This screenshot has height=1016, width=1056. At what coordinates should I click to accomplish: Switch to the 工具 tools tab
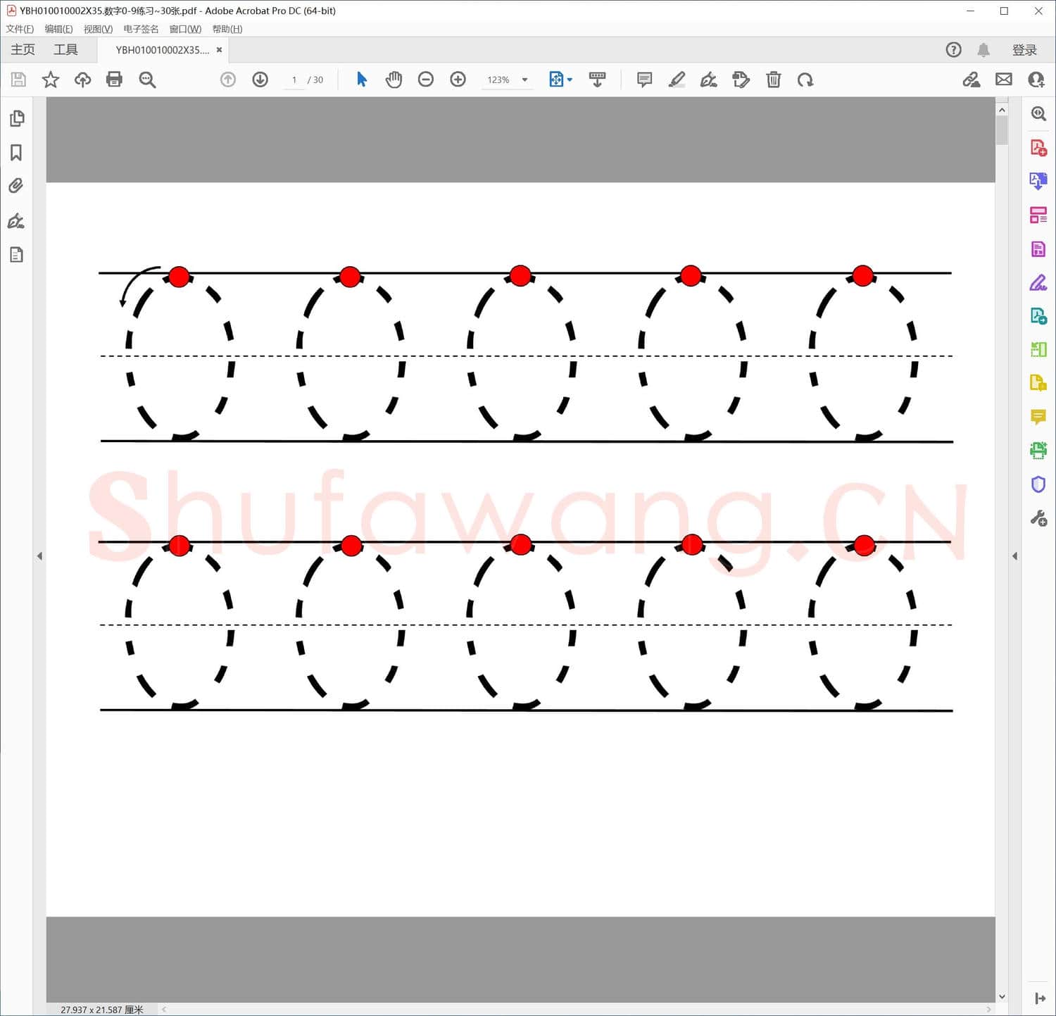(x=65, y=50)
